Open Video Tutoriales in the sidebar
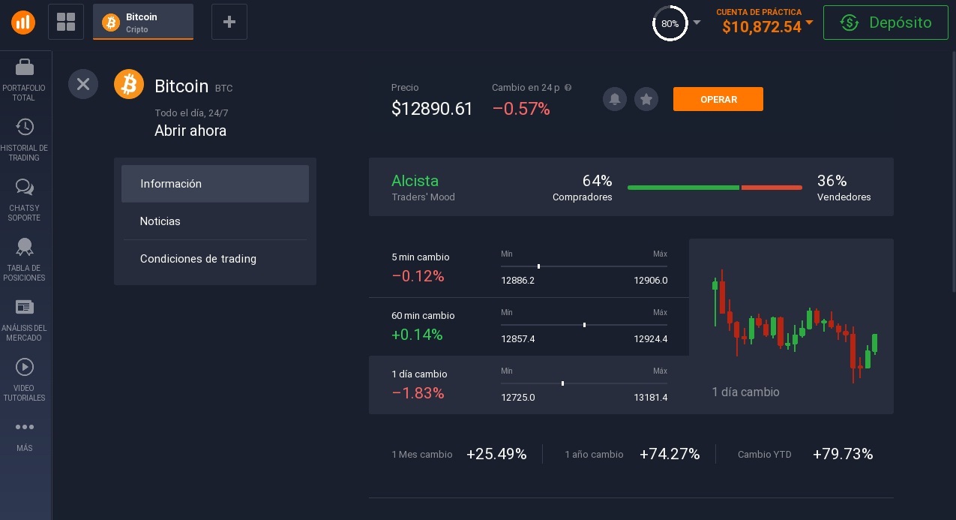Image resolution: width=956 pixels, height=520 pixels. tap(24, 380)
